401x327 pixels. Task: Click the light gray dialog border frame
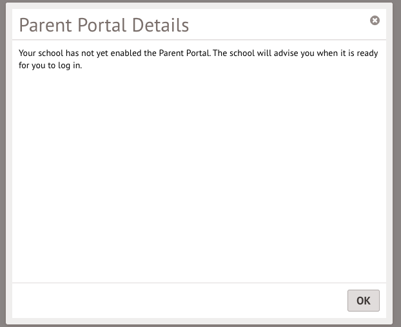[9, 161]
